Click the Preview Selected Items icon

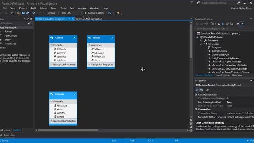coord(242,24)
